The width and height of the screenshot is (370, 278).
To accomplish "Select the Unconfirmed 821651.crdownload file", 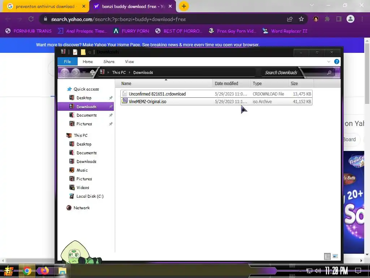I will click(x=216, y=94).
